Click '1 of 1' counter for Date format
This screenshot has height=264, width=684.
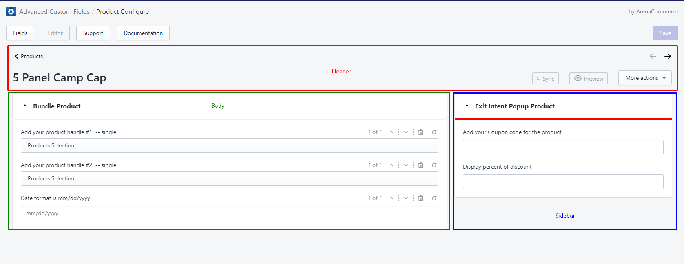point(375,198)
